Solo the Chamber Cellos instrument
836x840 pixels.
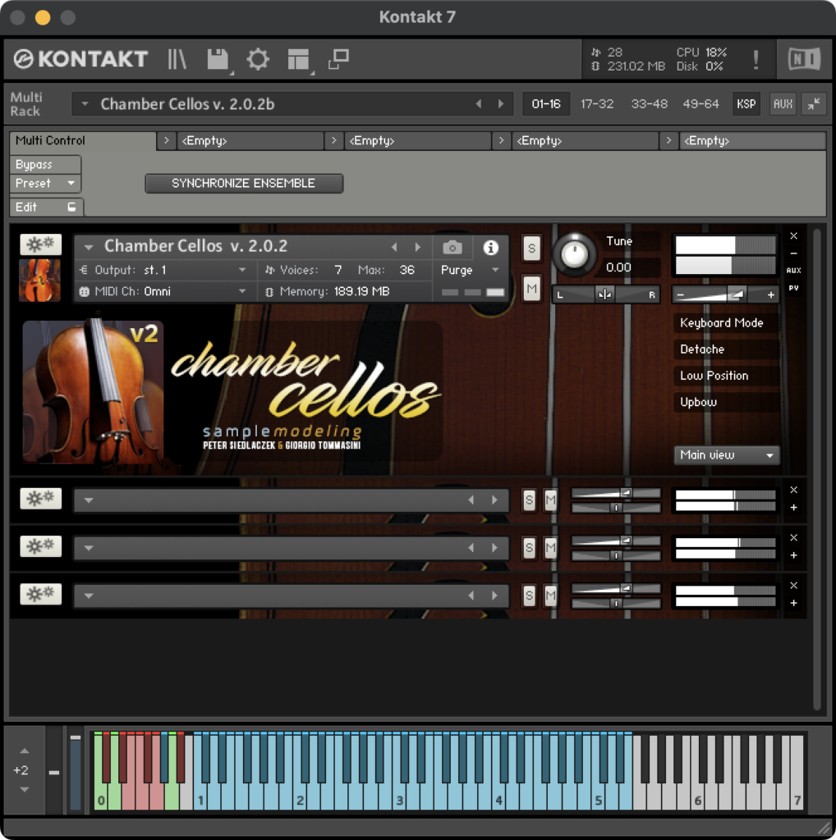[x=531, y=248]
